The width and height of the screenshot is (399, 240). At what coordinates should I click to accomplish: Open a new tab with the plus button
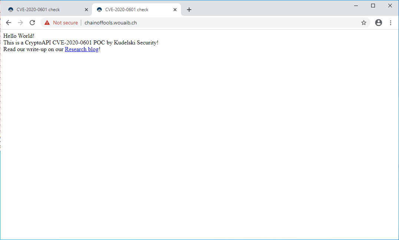pyautogui.click(x=189, y=10)
